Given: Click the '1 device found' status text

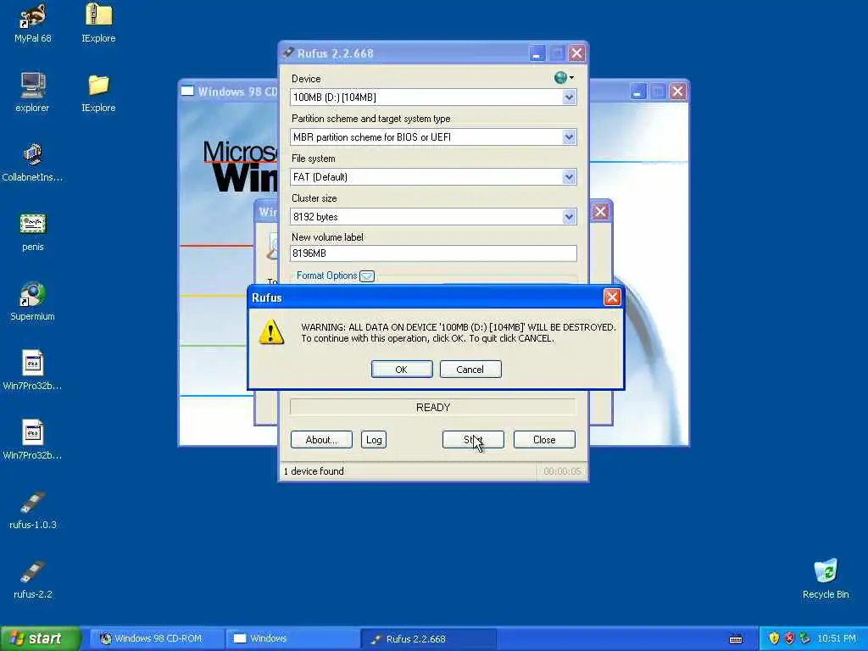Looking at the screenshot, I should click(314, 471).
